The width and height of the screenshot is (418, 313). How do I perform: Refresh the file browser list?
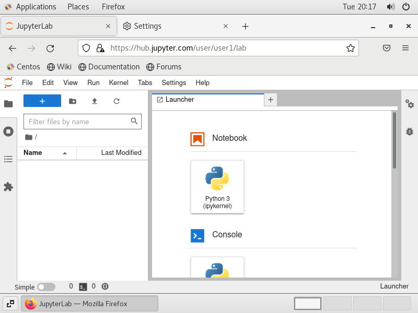click(117, 101)
